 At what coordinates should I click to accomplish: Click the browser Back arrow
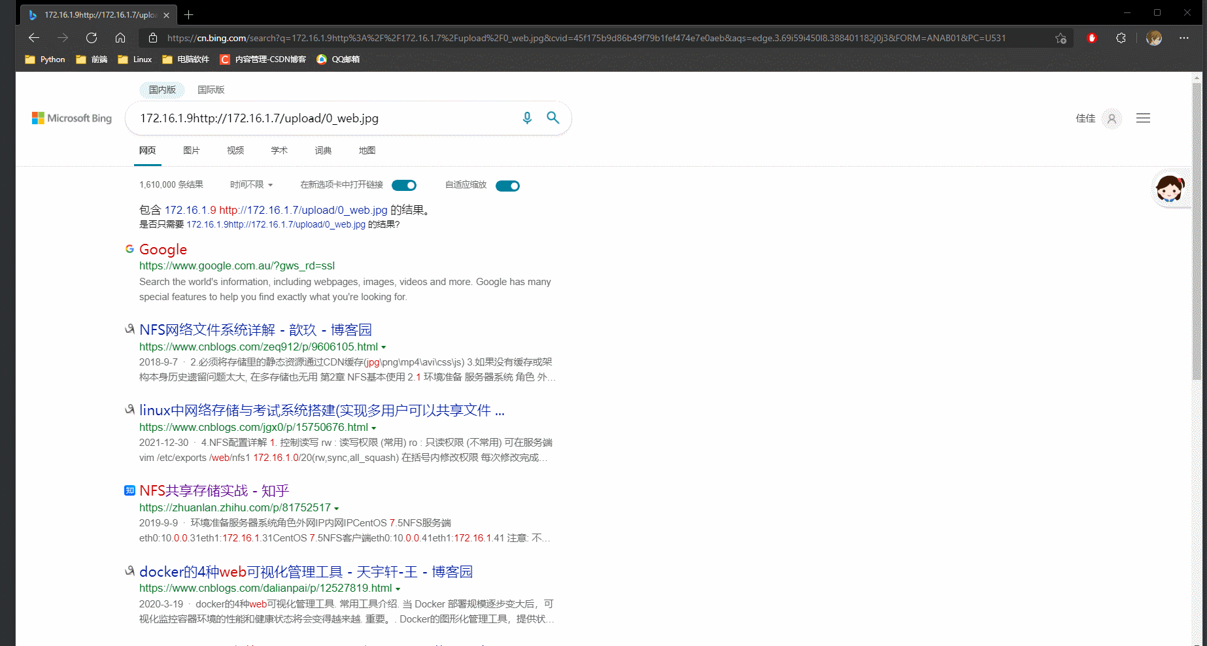[34, 38]
